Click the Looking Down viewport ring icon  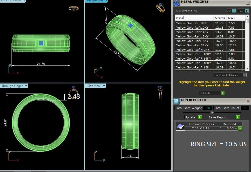tap(73, 8)
